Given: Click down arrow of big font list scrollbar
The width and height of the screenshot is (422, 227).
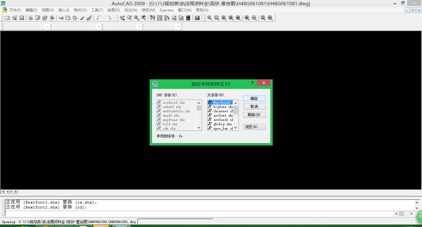Looking at the screenshot, I should [x=236, y=128].
